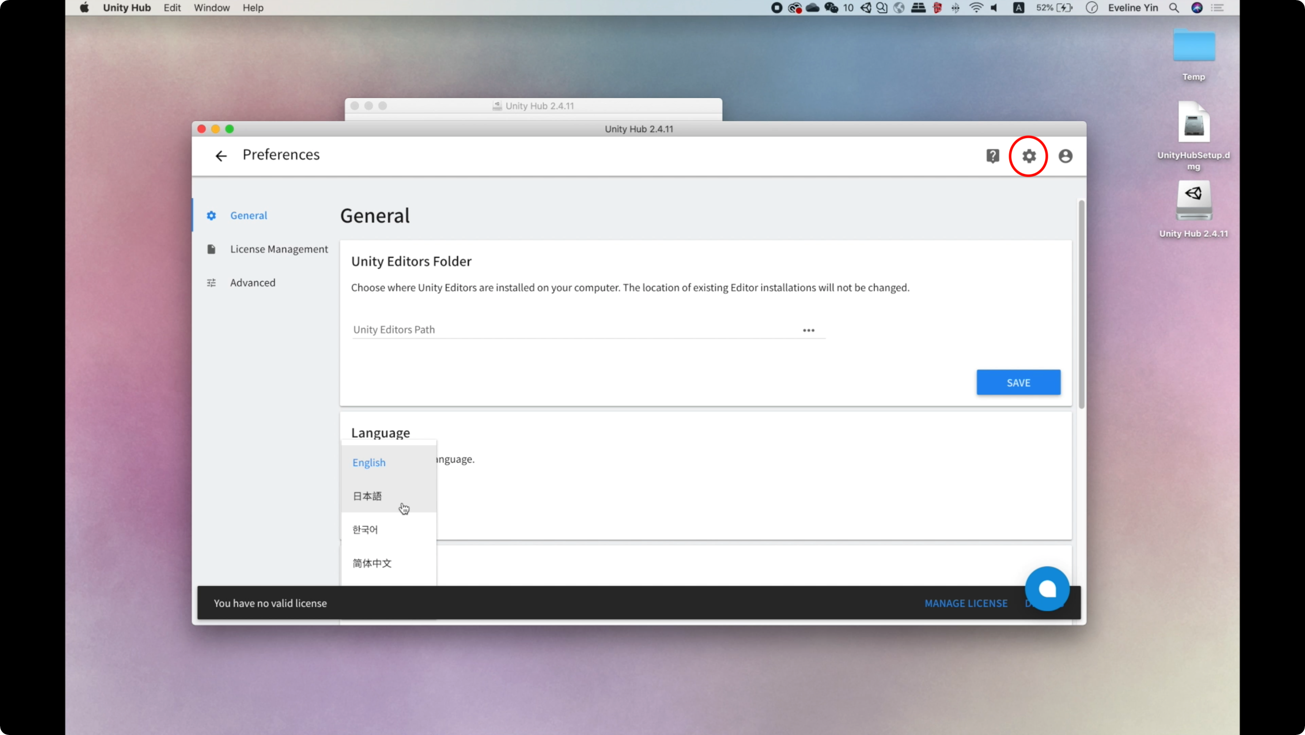
Task: Open the Temp folder on desktop
Action: coord(1194,47)
